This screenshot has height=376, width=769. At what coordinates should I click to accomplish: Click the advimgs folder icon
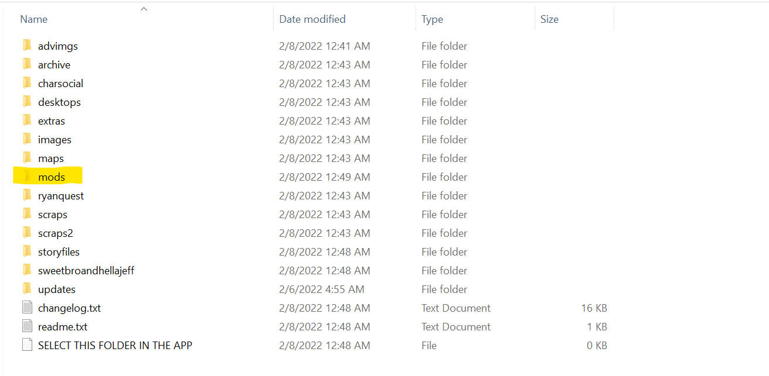tap(26, 46)
